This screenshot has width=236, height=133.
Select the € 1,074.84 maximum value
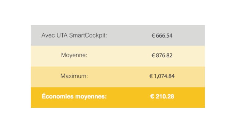162,76
